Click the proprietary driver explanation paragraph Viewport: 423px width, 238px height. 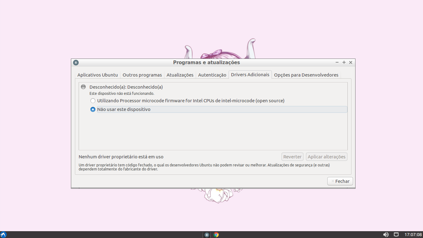(x=204, y=167)
